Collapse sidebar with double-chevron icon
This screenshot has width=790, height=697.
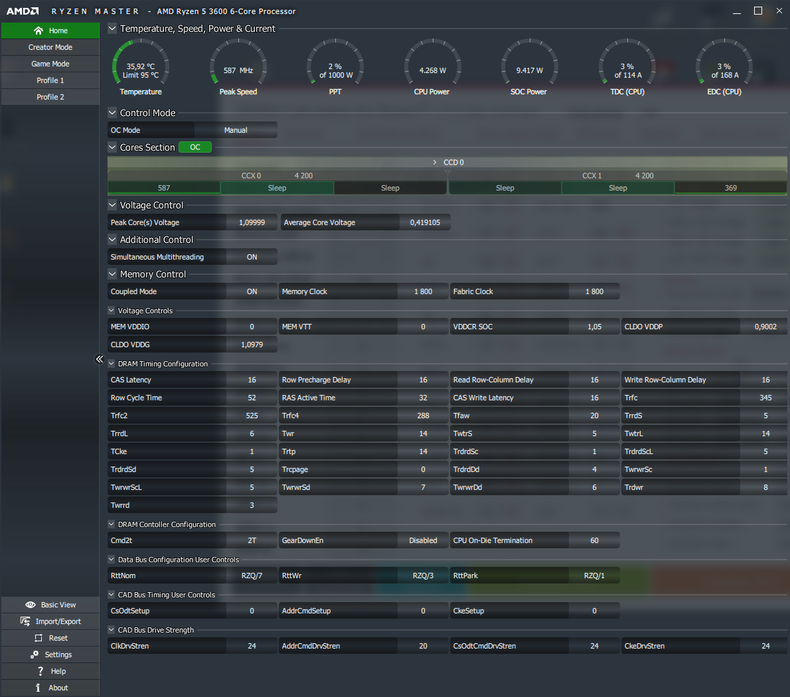coord(100,359)
